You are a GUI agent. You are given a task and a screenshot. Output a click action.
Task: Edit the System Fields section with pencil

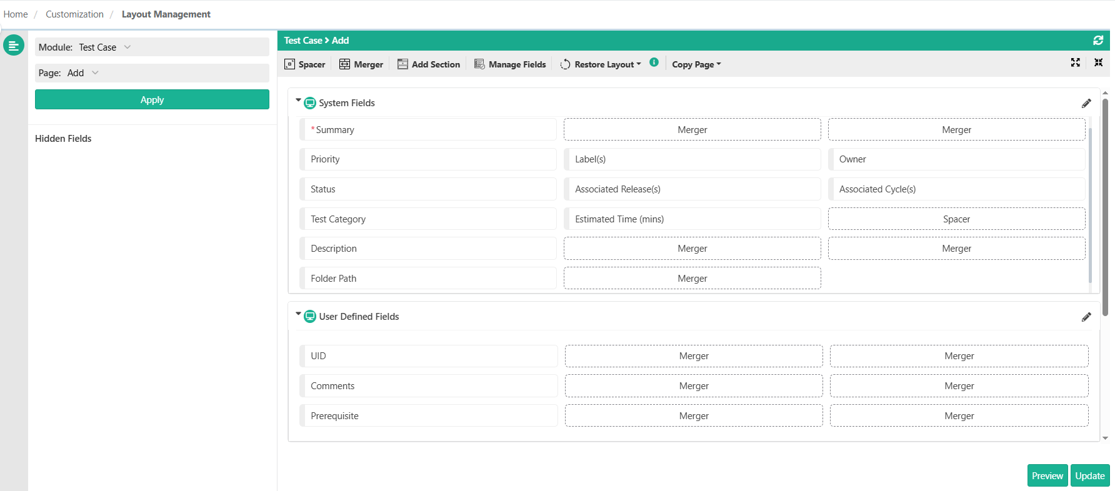pyautogui.click(x=1086, y=103)
